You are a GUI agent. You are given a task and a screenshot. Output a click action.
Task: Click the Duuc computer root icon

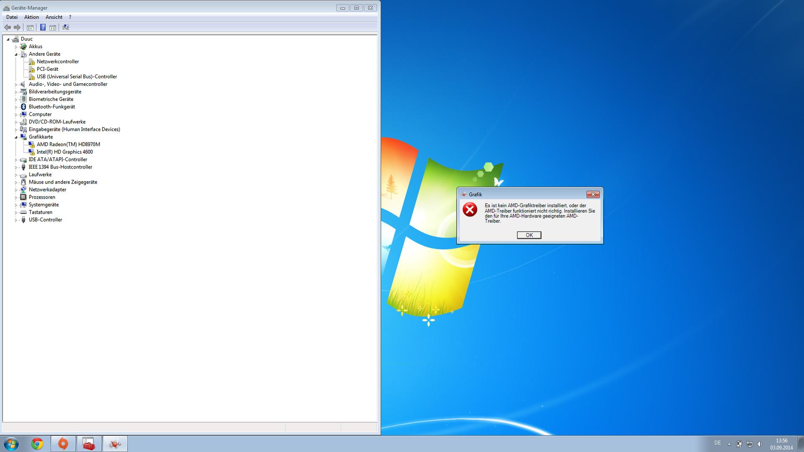tap(16, 39)
